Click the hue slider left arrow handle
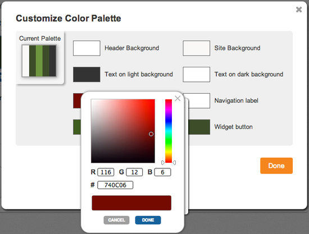The height and width of the screenshot is (234, 309). [x=163, y=163]
